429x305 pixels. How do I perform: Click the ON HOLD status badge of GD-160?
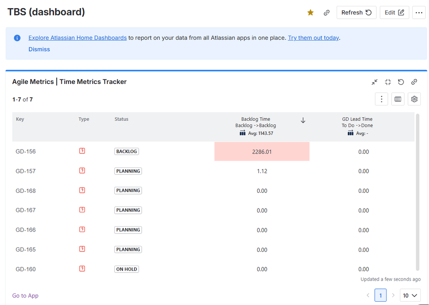point(126,269)
